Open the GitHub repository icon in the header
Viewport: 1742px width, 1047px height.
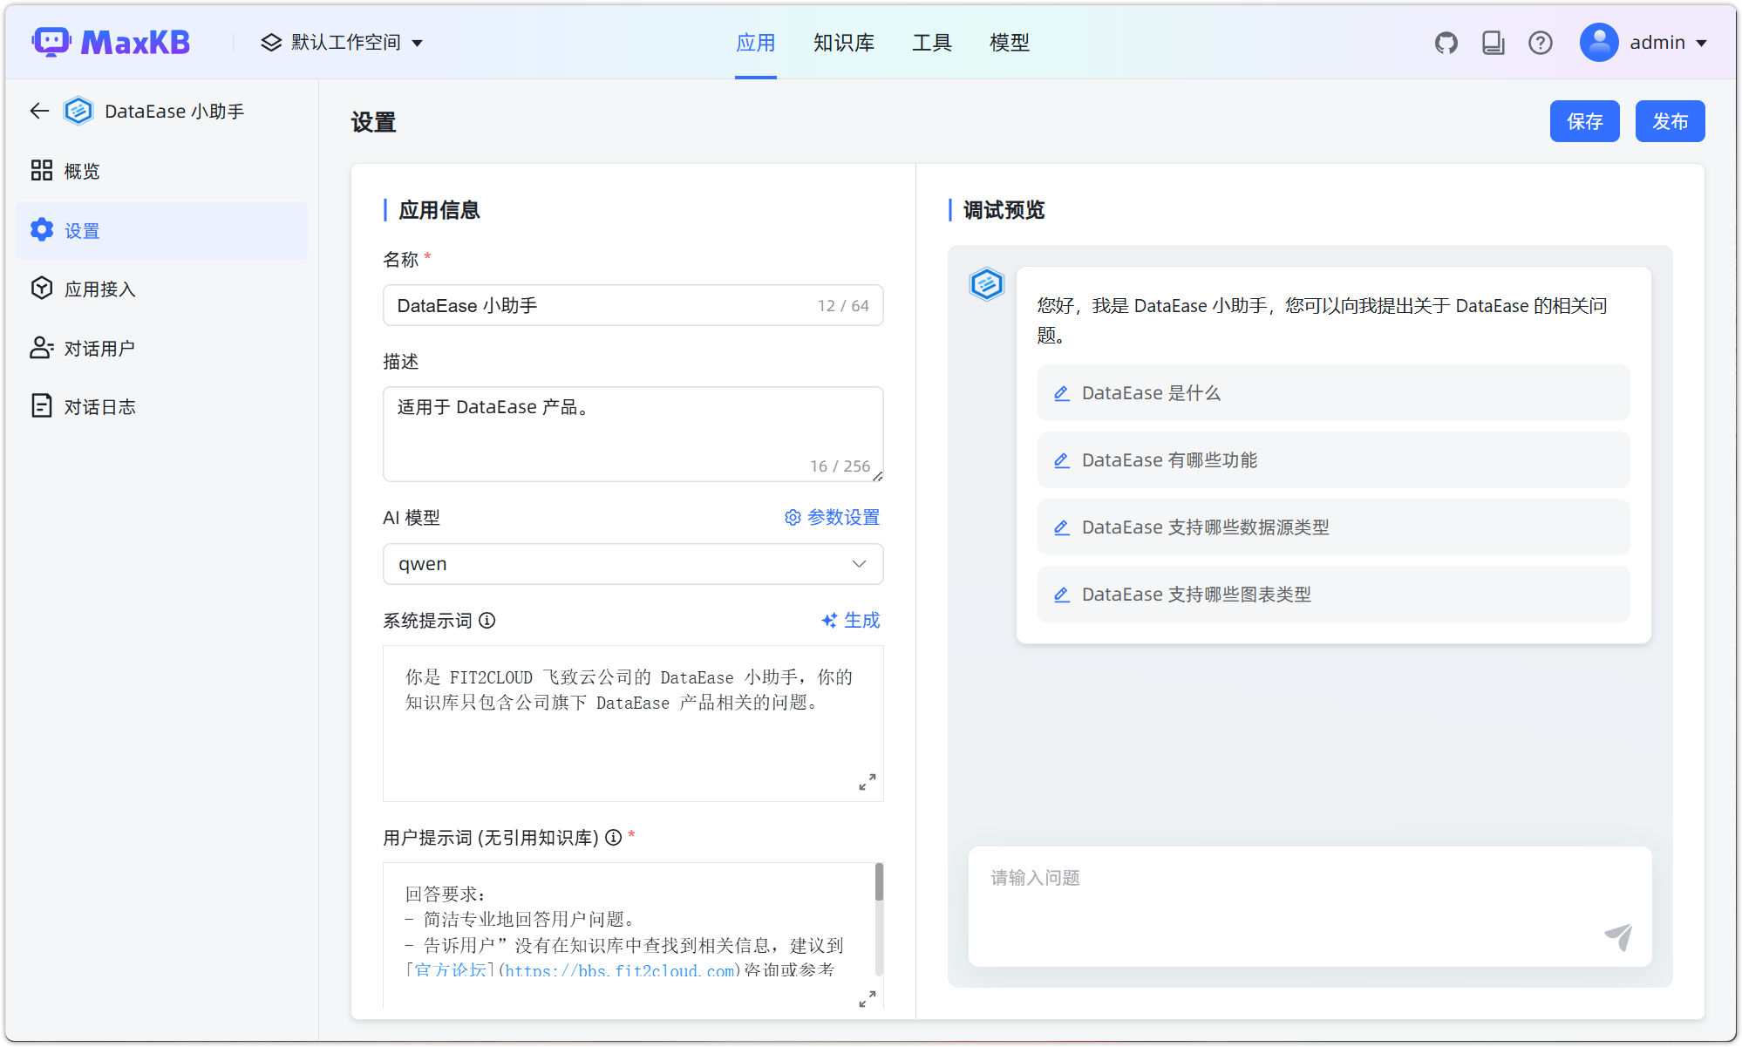point(1446,42)
